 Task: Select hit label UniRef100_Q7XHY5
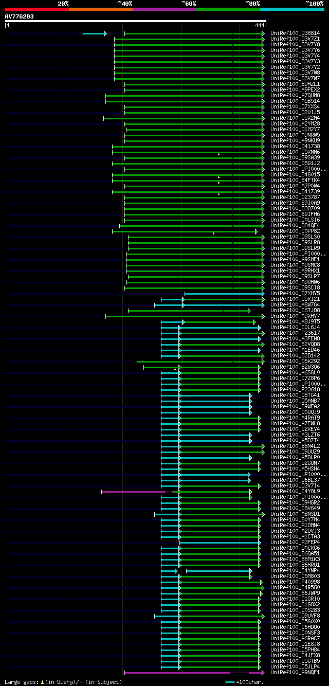pyautogui.click(x=295, y=293)
